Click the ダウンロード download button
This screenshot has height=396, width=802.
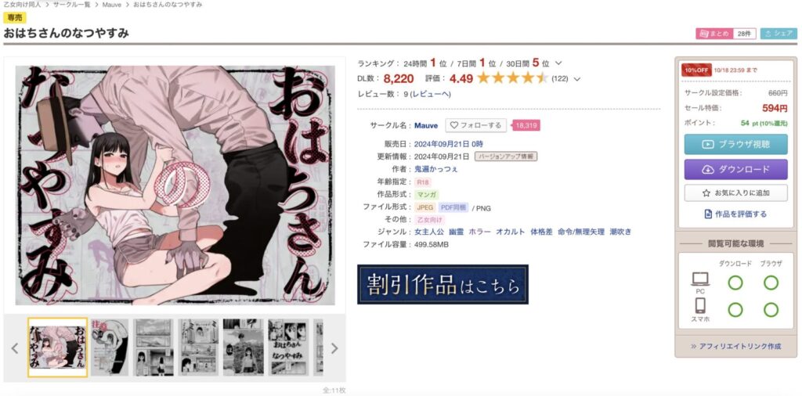tap(735, 169)
